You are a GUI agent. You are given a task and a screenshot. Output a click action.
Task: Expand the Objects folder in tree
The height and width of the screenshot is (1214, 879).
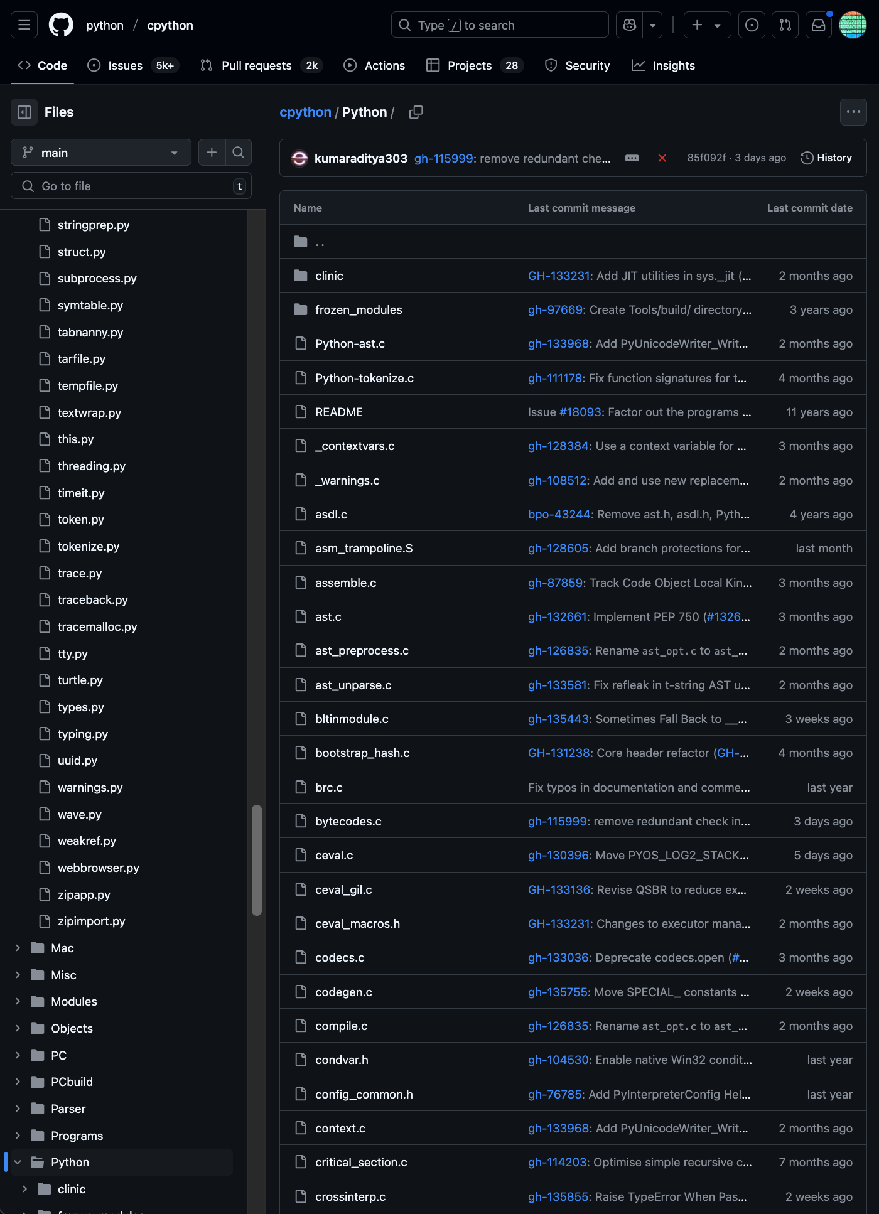pos(18,1028)
